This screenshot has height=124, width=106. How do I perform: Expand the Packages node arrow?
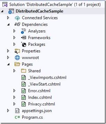click(14, 44)
